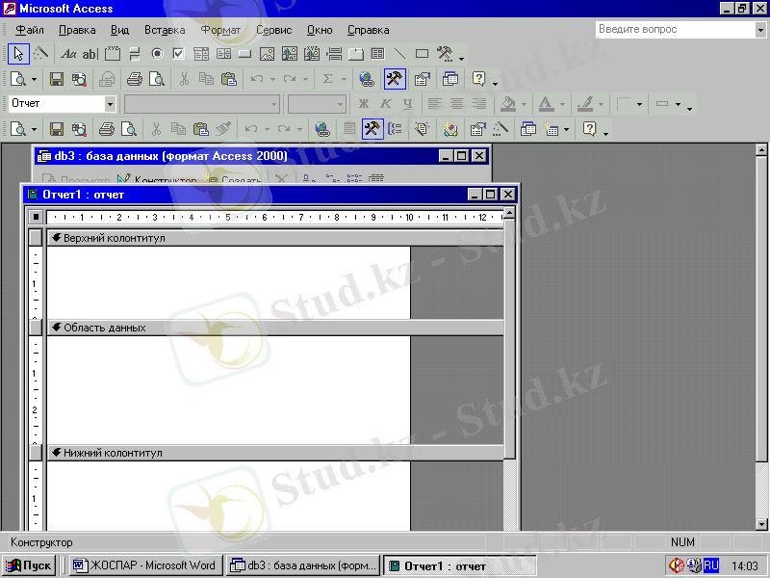
Task: Click the Пуск start button
Action: pos(30,565)
